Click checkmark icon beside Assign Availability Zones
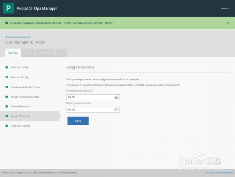The image size is (235, 177). [x=7, y=97]
